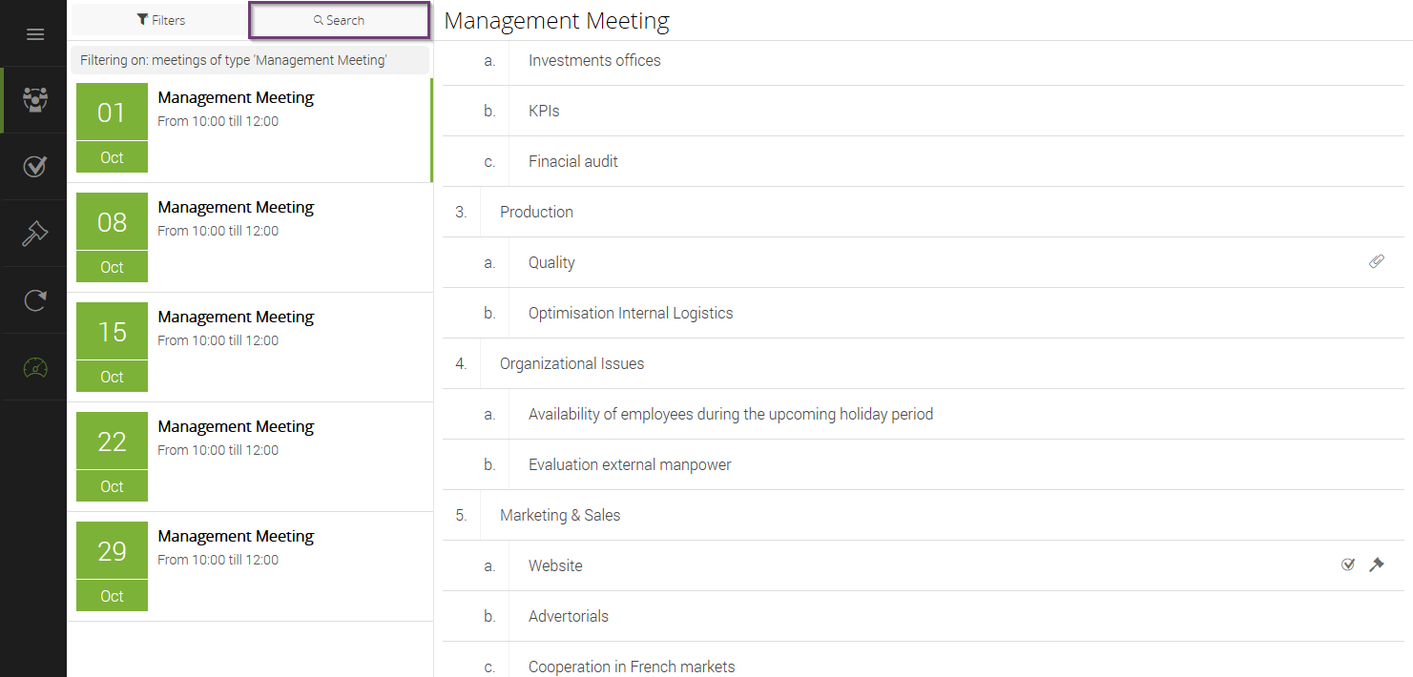Select the 29 Oct Management Meeting
The width and height of the screenshot is (1413, 677).
click(x=250, y=566)
